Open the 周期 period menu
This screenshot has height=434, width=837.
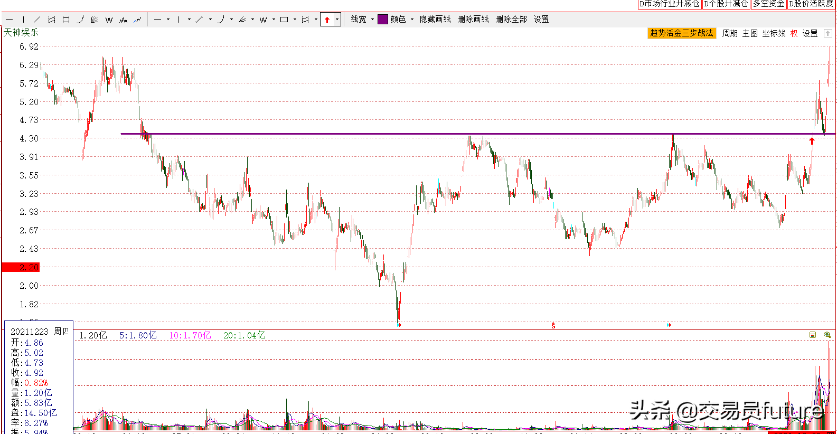pyautogui.click(x=730, y=33)
